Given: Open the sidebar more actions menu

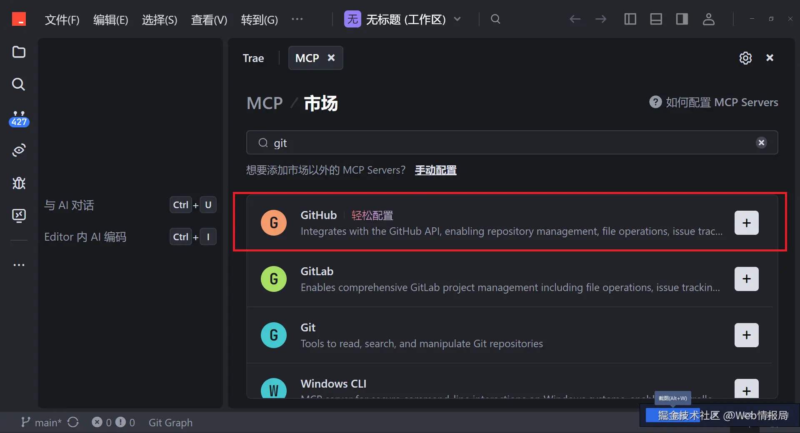Looking at the screenshot, I should point(19,265).
